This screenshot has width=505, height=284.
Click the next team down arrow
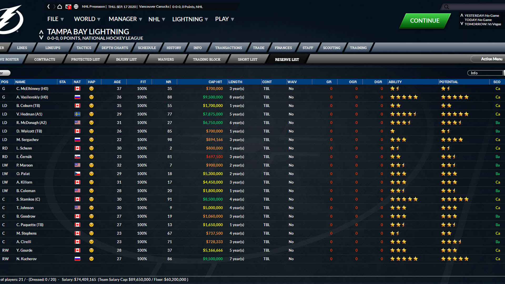(x=41, y=38)
